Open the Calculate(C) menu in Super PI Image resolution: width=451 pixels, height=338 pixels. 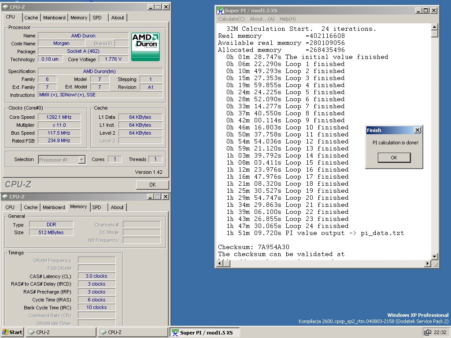(232, 19)
